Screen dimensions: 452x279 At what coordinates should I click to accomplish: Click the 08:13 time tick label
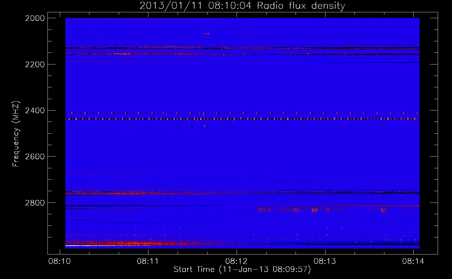(x=325, y=261)
